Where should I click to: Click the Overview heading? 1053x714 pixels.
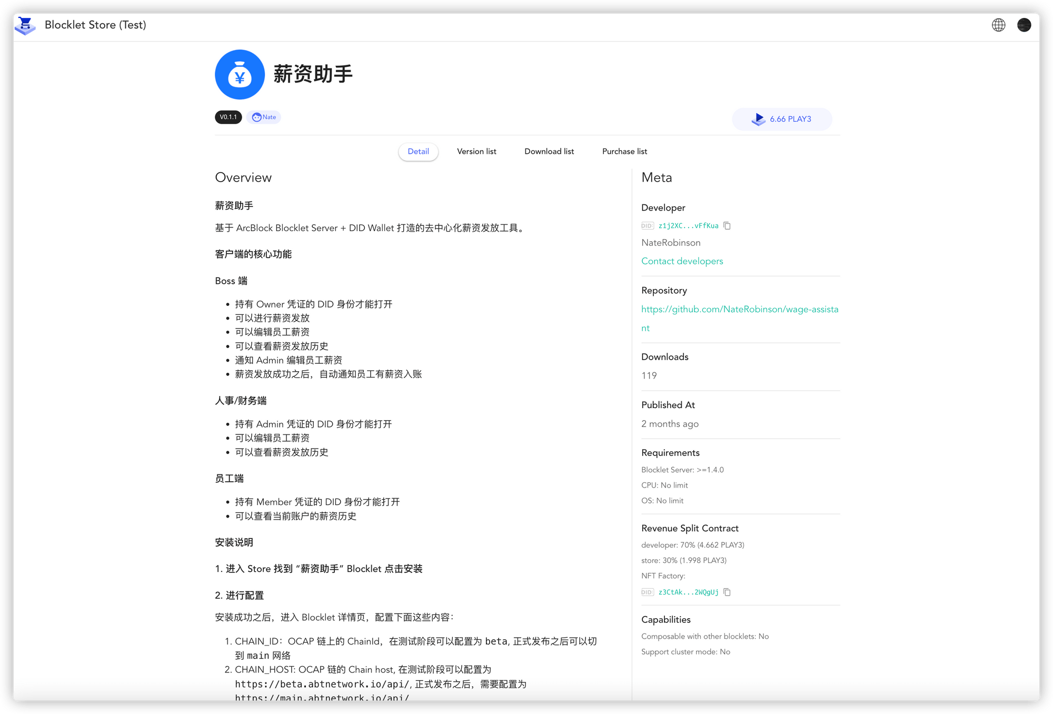point(243,177)
